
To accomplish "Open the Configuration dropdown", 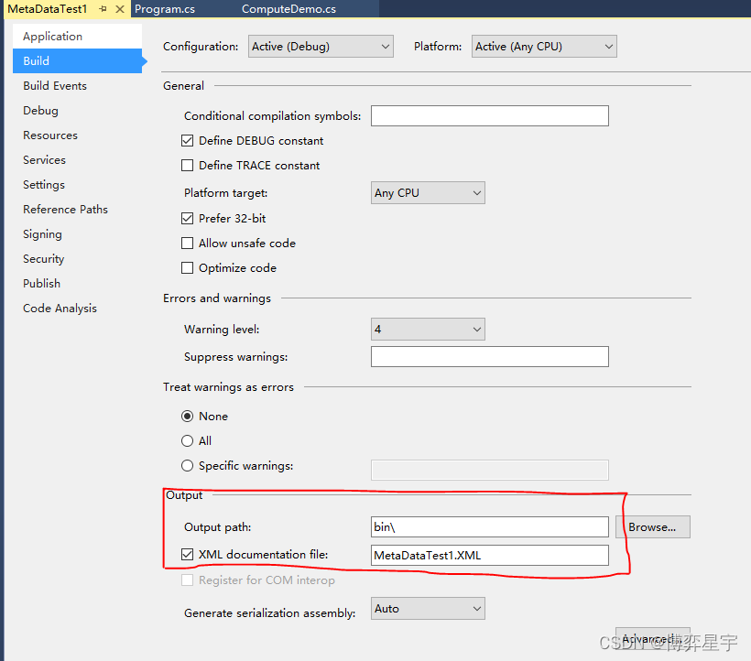I will pyautogui.click(x=321, y=47).
